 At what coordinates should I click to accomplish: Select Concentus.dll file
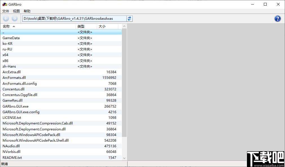pyautogui.click(x=61, y=89)
